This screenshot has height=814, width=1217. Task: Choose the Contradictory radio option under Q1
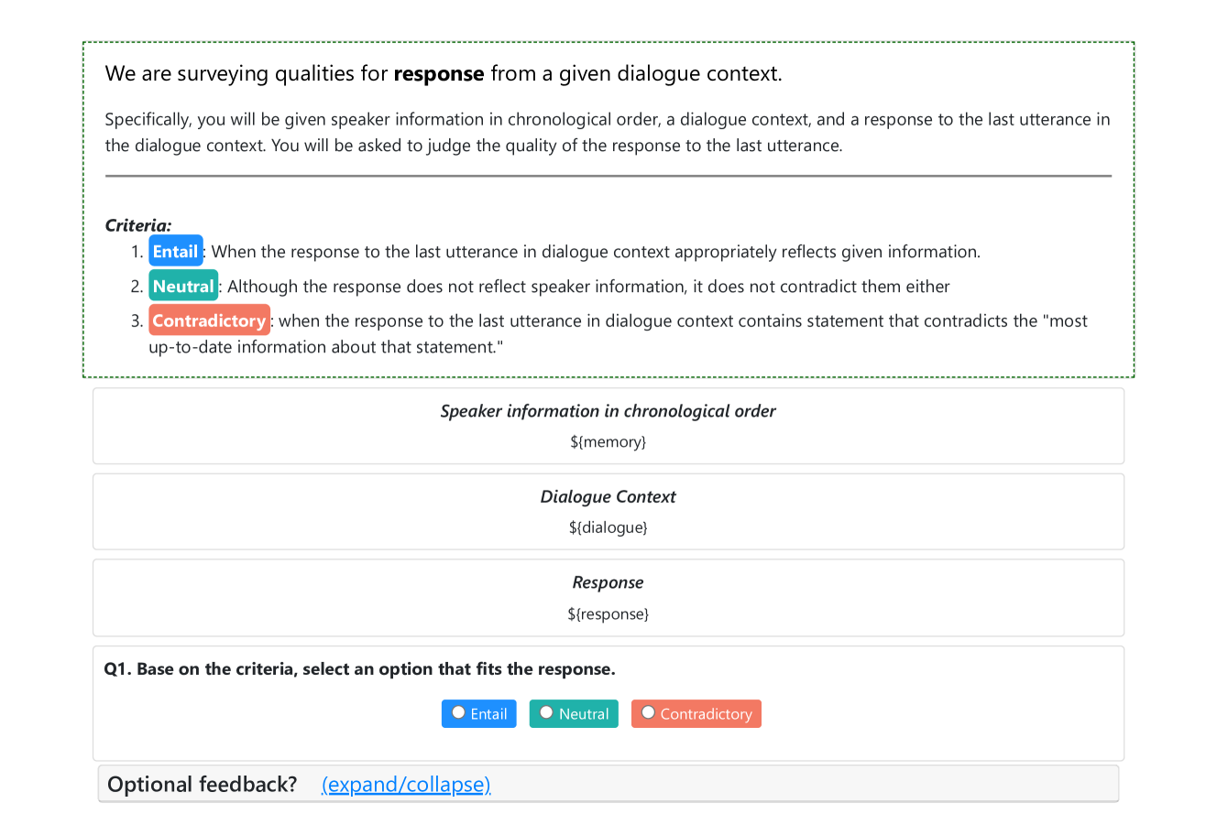coord(648,713)
